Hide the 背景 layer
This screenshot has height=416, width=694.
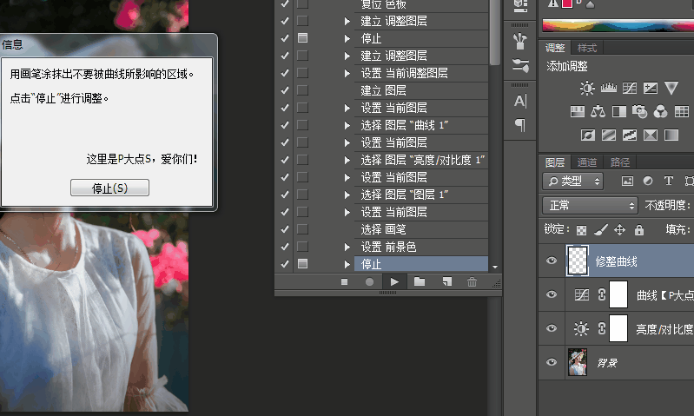552,362
